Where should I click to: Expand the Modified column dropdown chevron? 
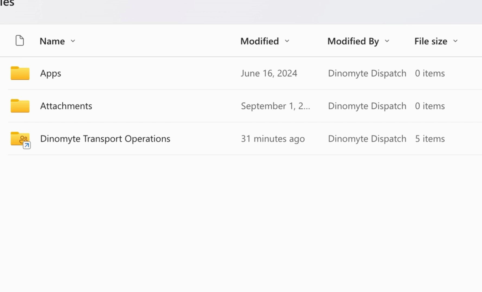coord(287,41)
